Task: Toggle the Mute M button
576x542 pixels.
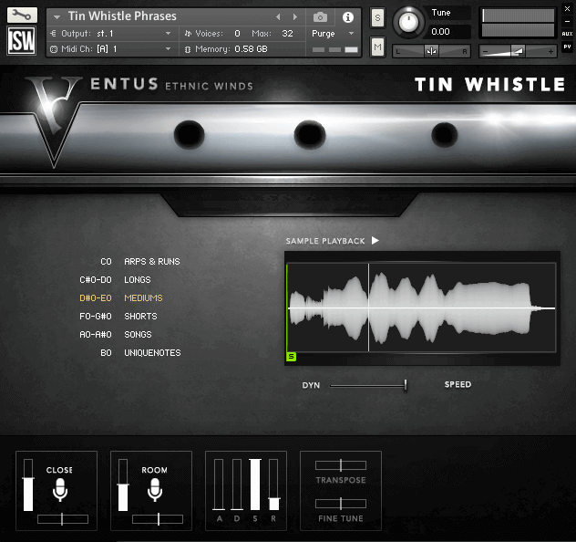Action: (x=377, y=47)
